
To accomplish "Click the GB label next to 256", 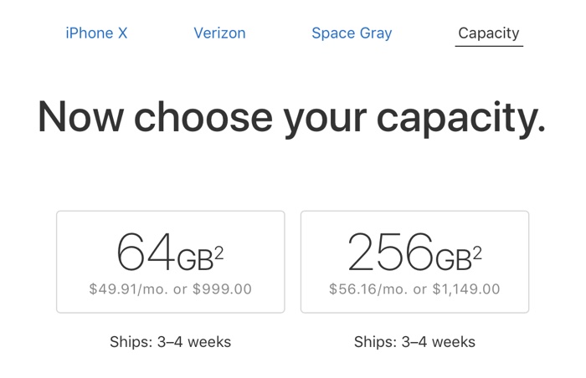I will coord(453,260).
